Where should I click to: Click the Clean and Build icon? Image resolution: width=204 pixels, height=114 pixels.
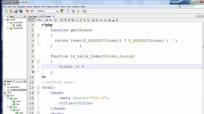[x=73, y=11]
